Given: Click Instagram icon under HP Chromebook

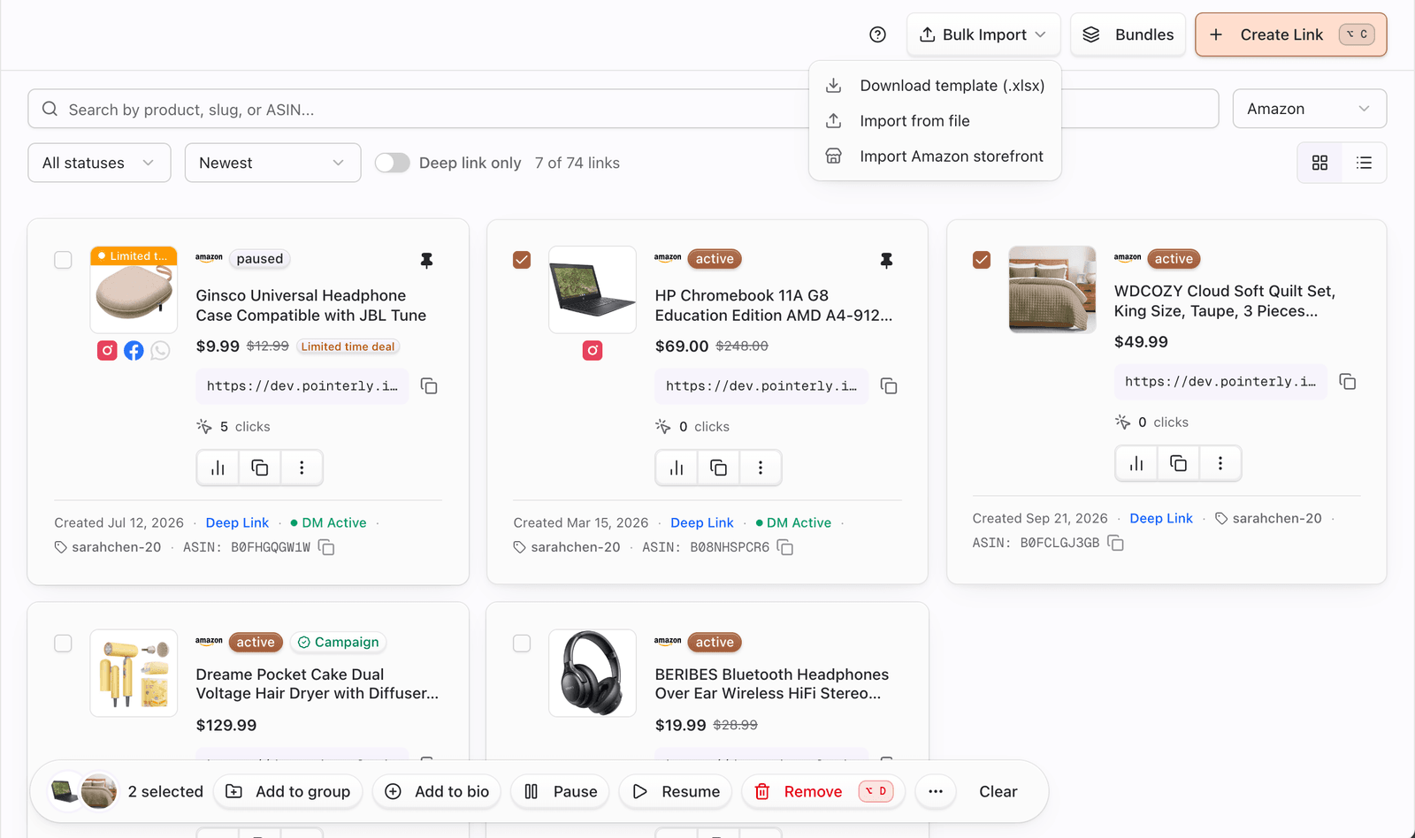Looking at the screenshot, I should 593,351.
